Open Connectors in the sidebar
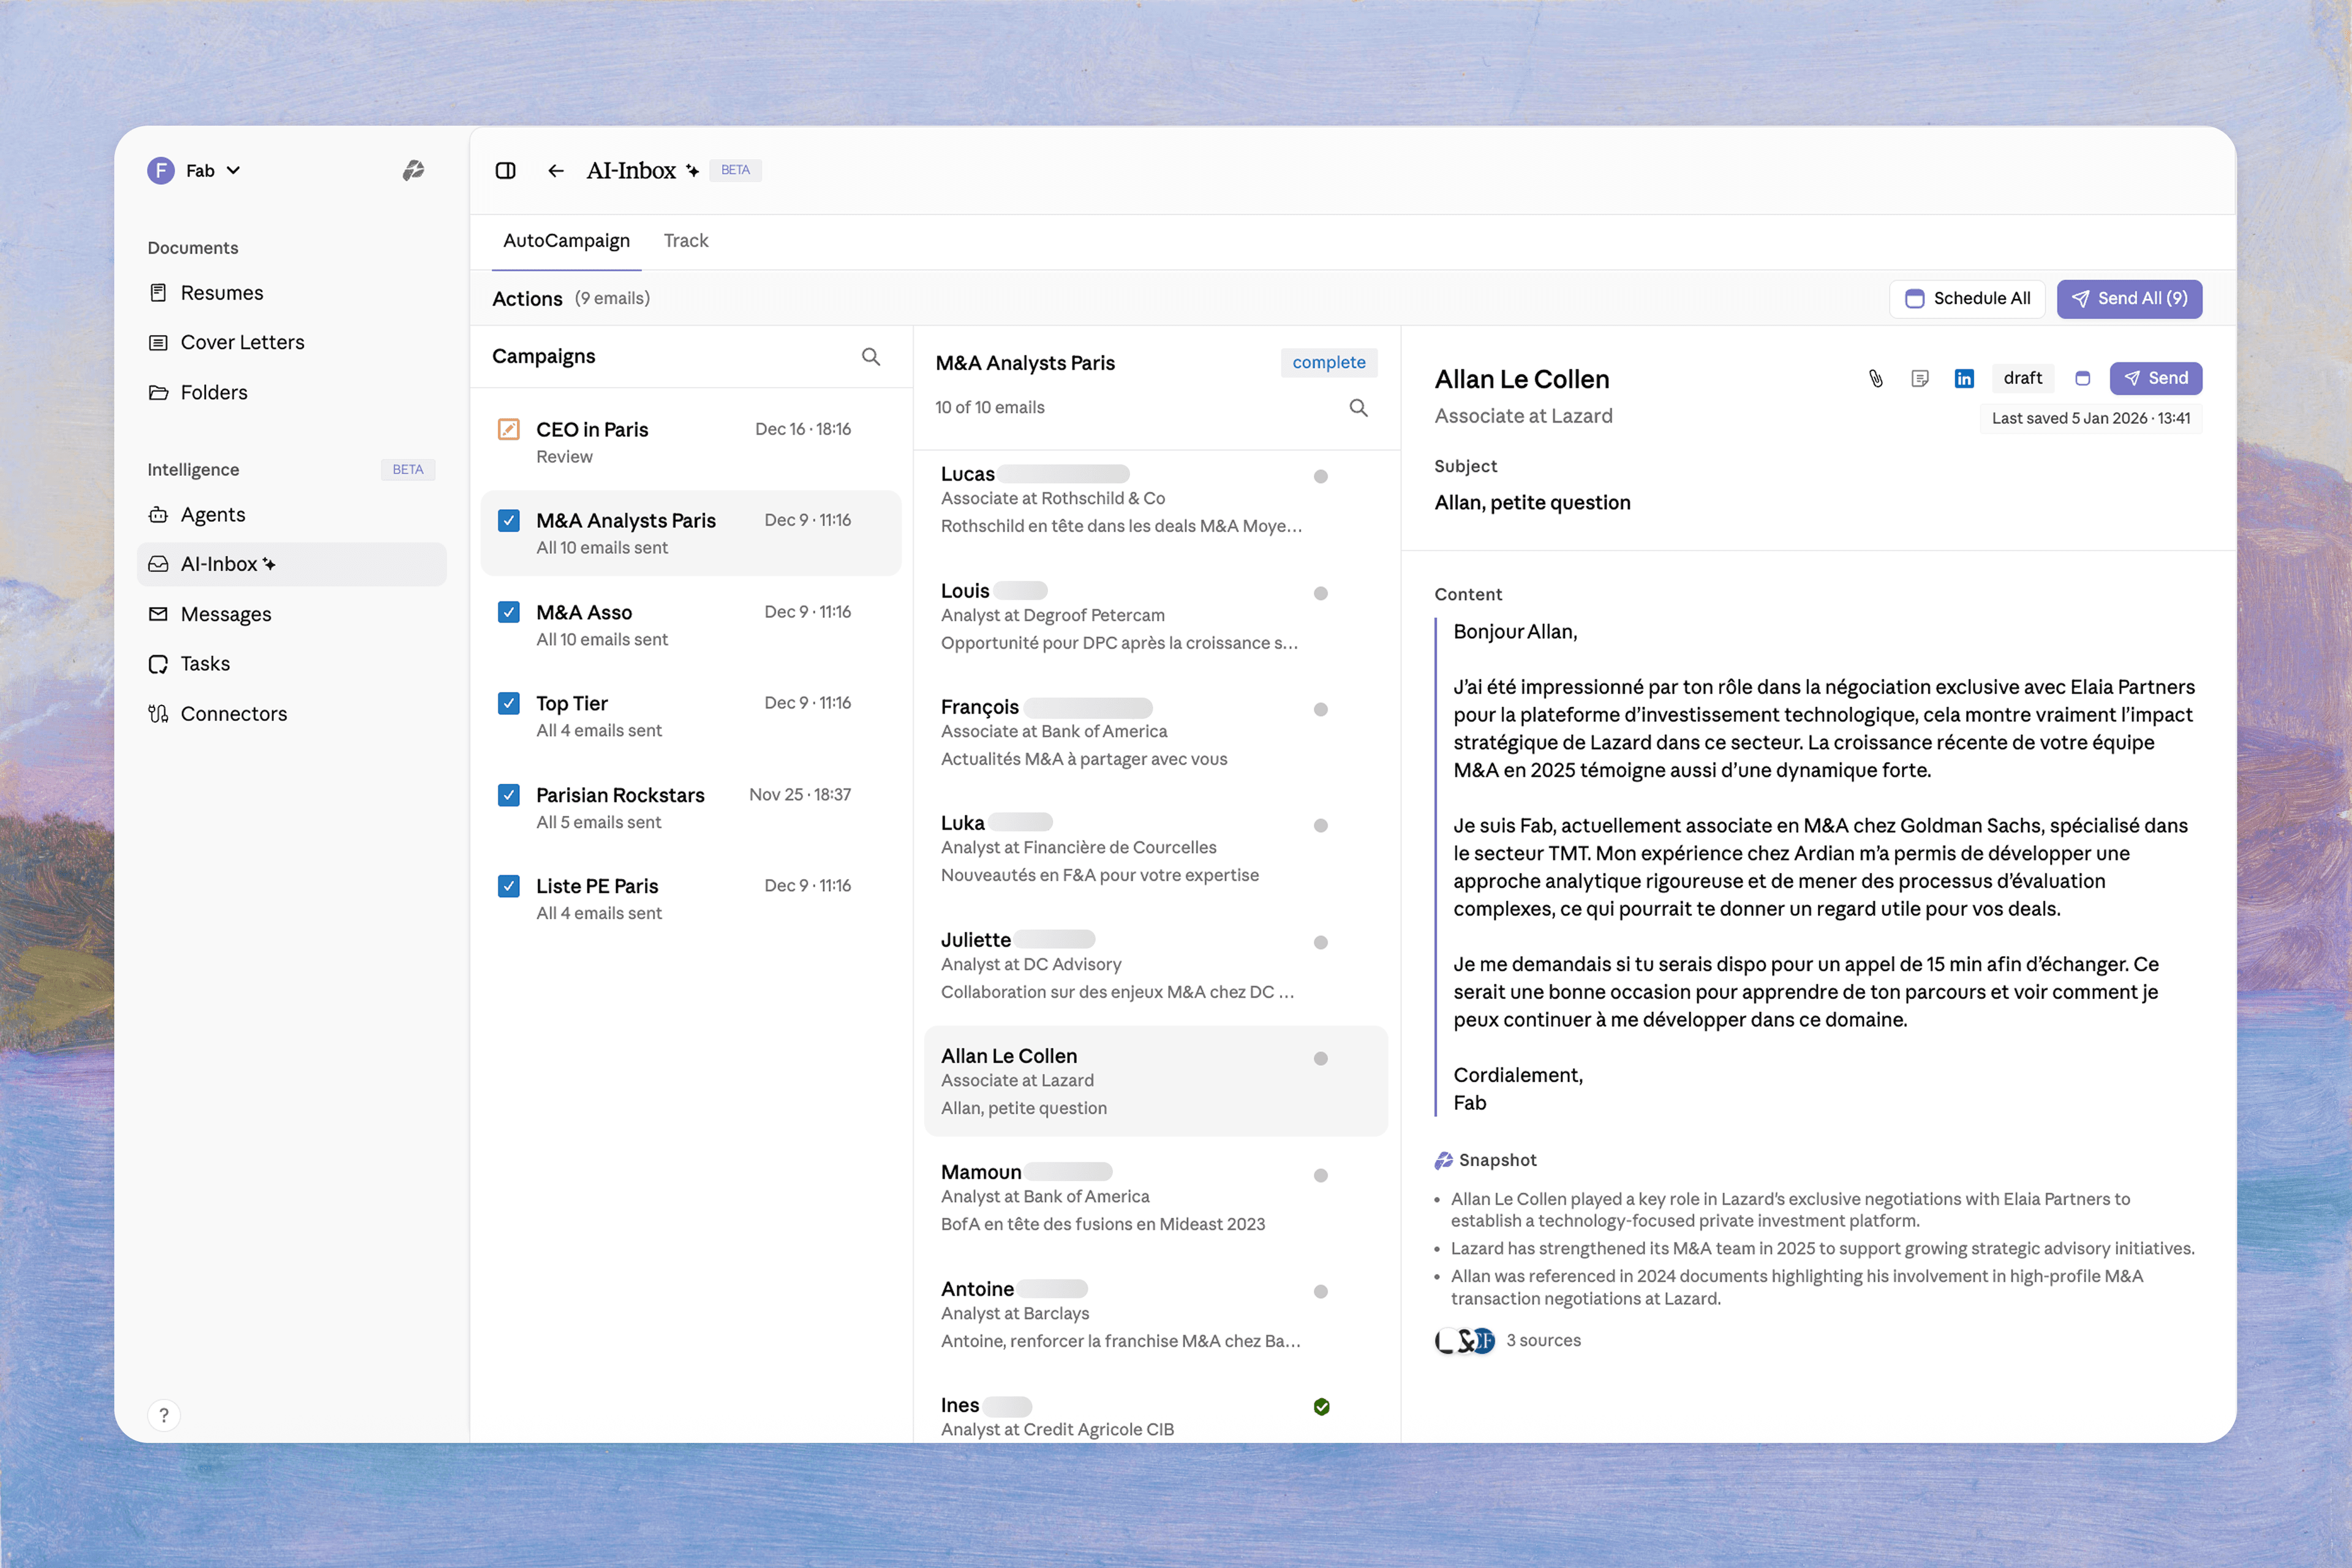 (x=233, y=713)
